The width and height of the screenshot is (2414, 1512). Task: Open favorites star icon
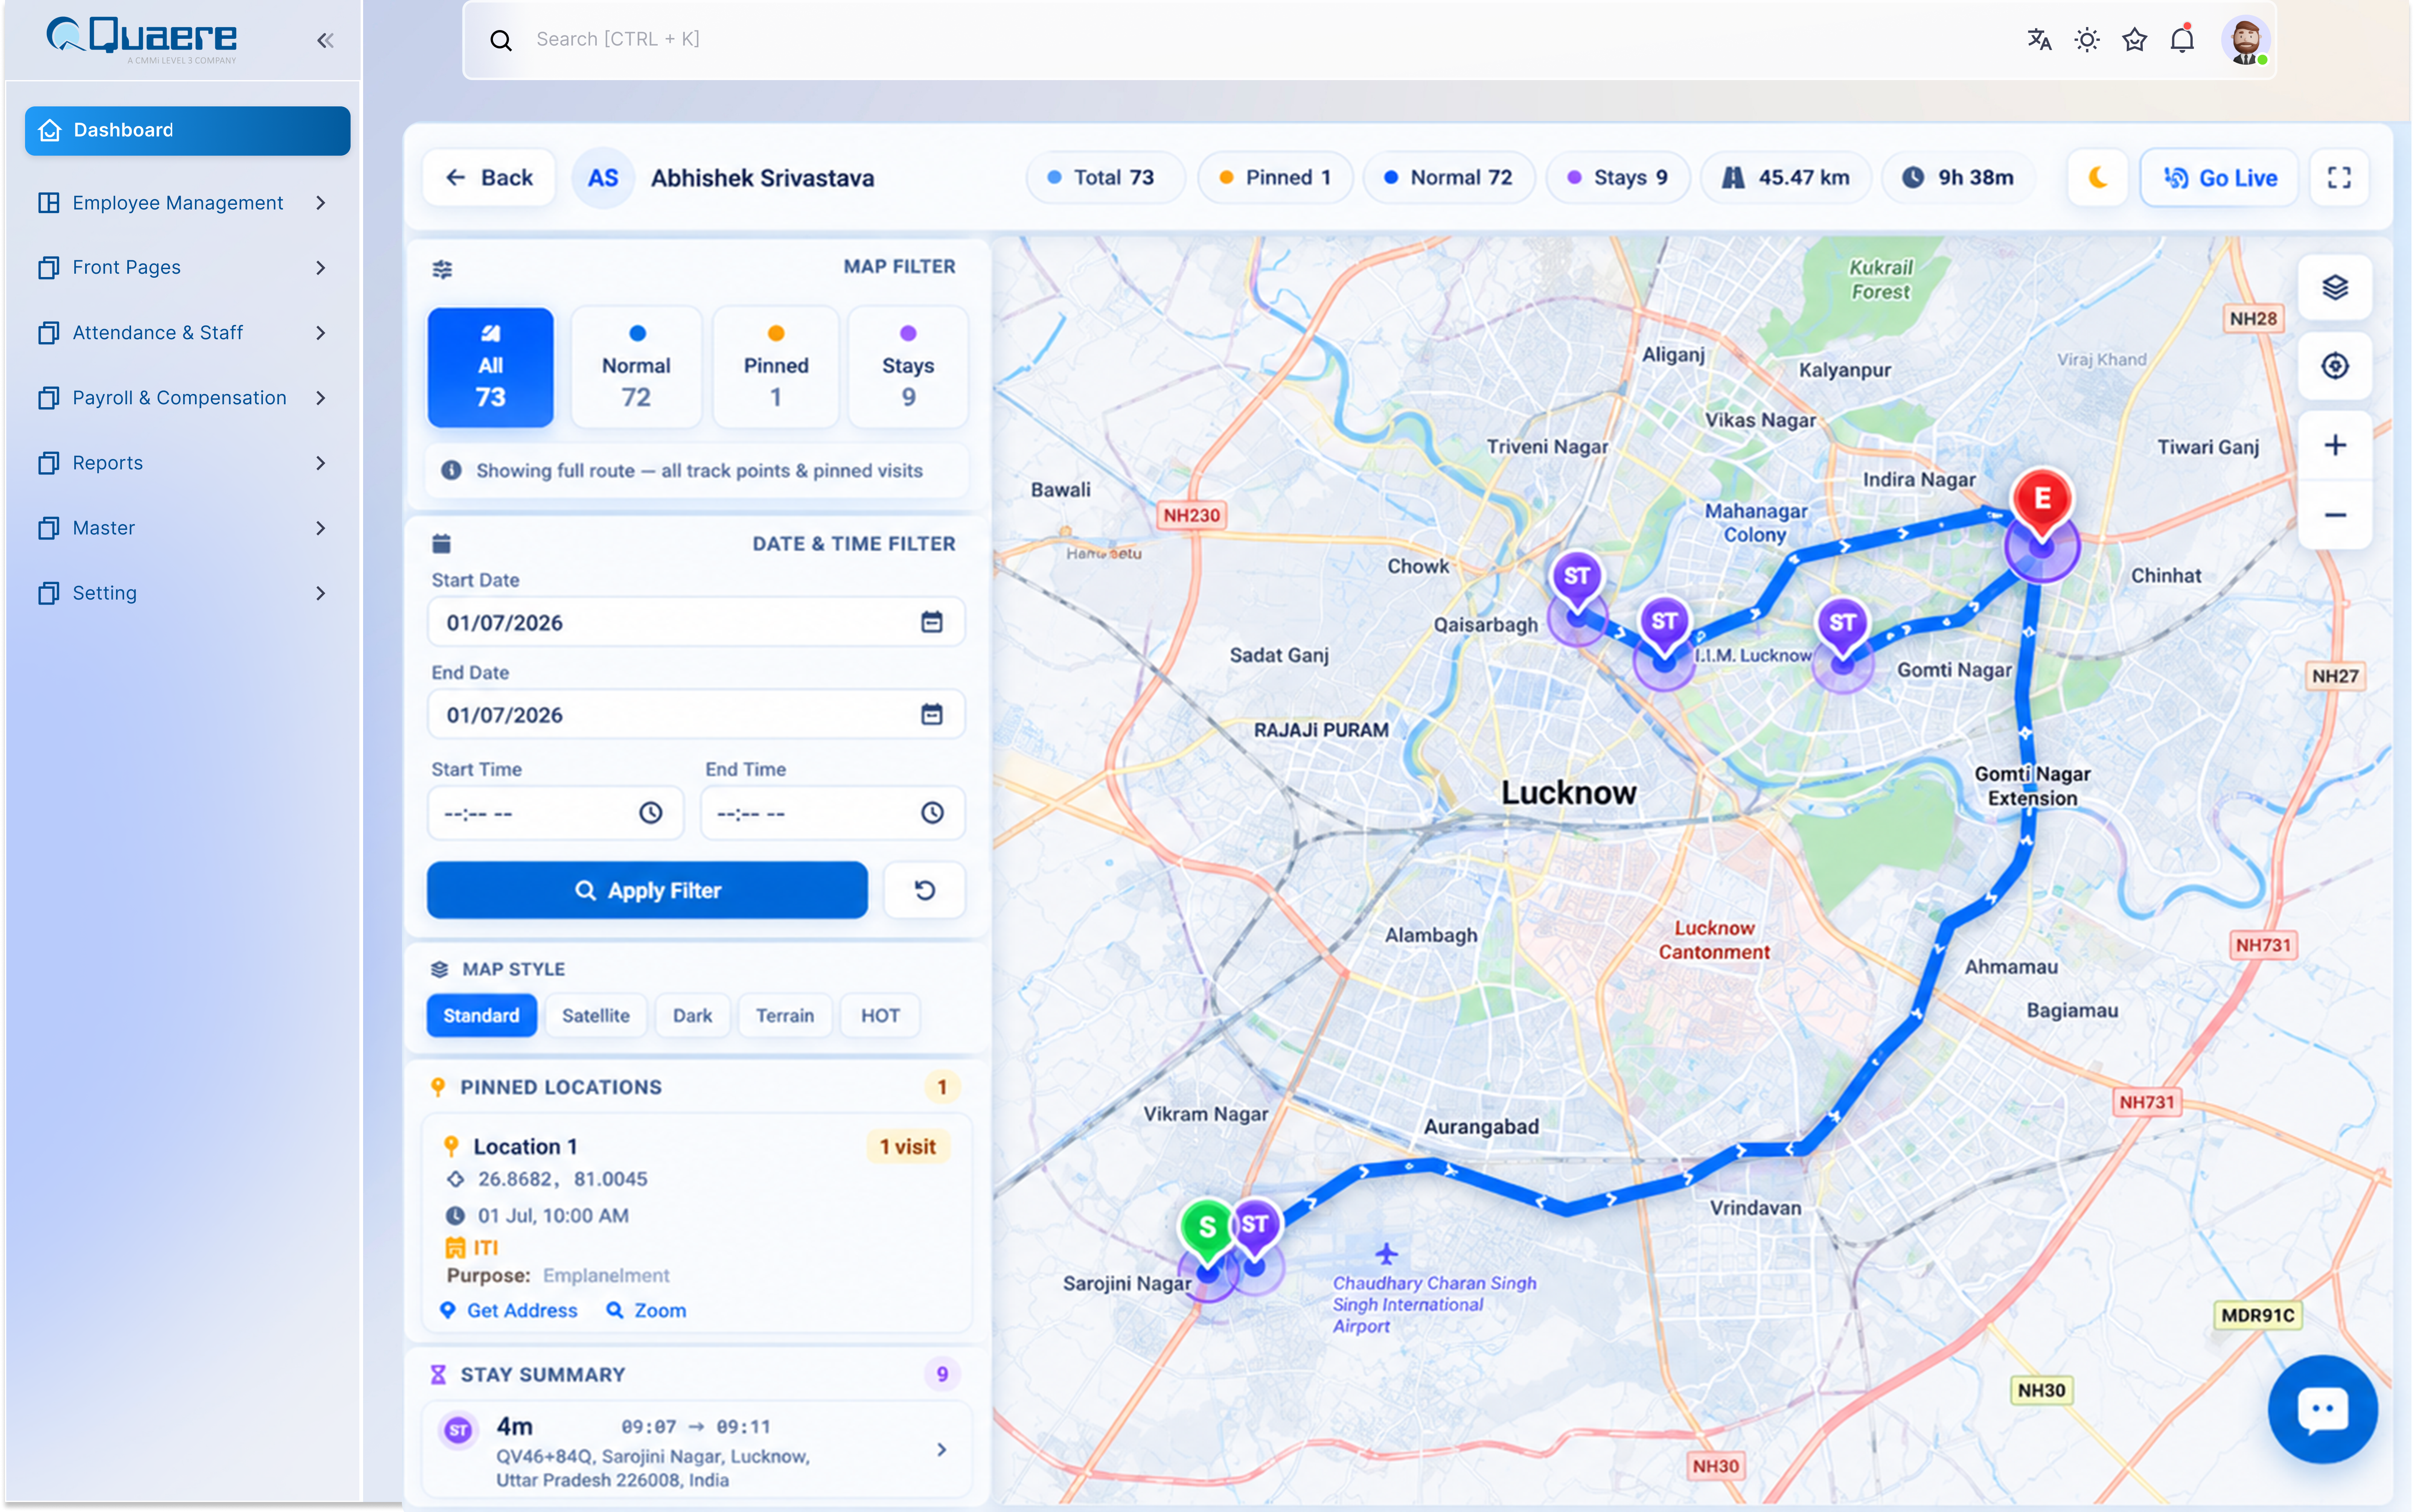[x=2135, y=40]
